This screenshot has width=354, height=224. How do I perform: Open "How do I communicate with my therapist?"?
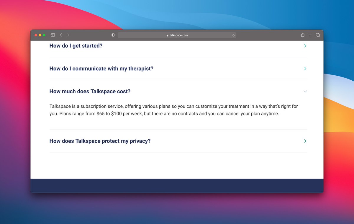[x=101, y=69]
